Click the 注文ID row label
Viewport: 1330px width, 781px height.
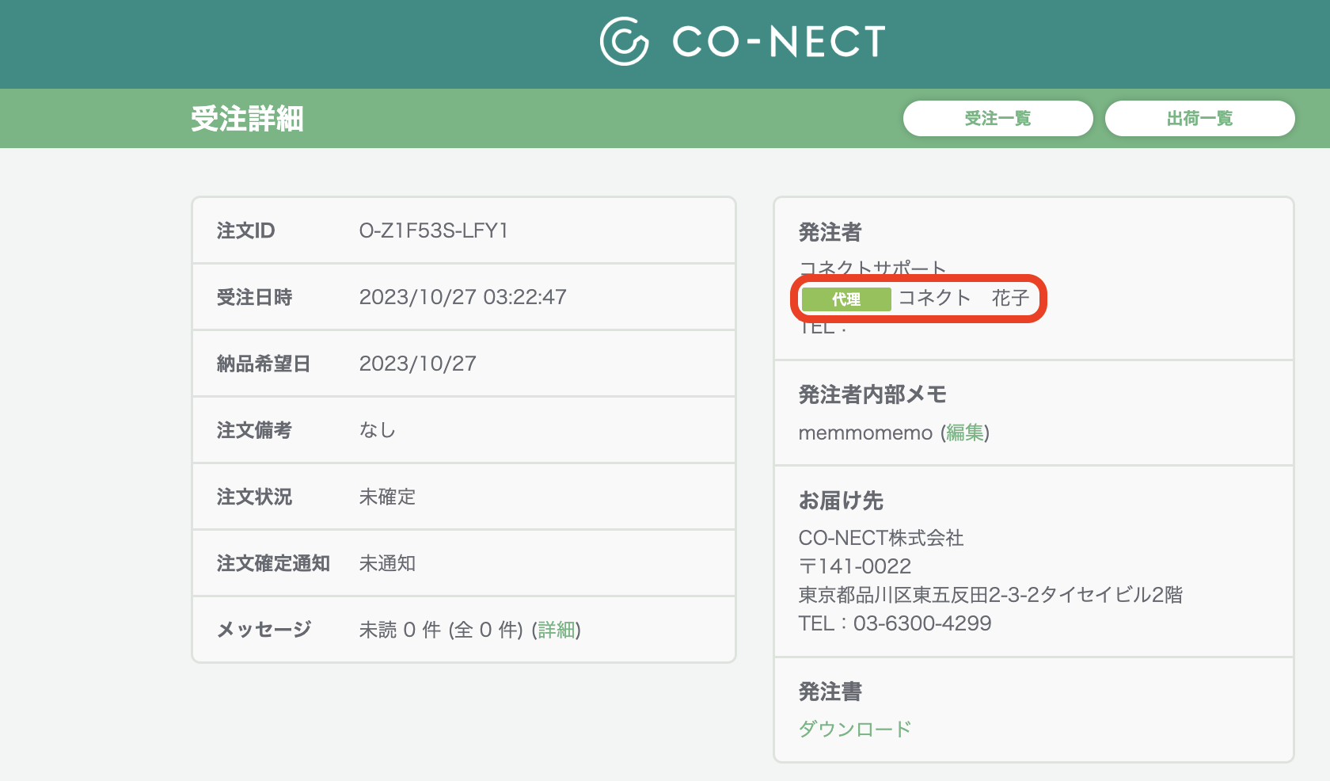(x=245, y=230)
